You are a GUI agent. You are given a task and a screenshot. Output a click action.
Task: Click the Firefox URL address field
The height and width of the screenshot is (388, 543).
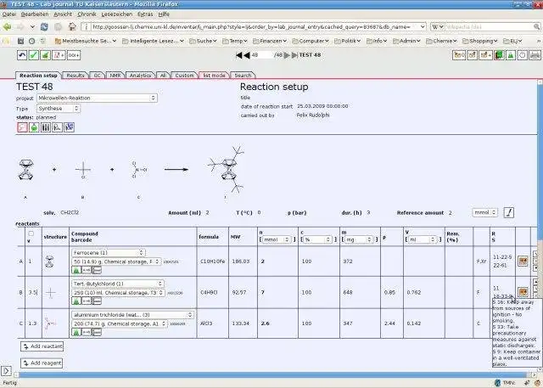coord(253,26)
